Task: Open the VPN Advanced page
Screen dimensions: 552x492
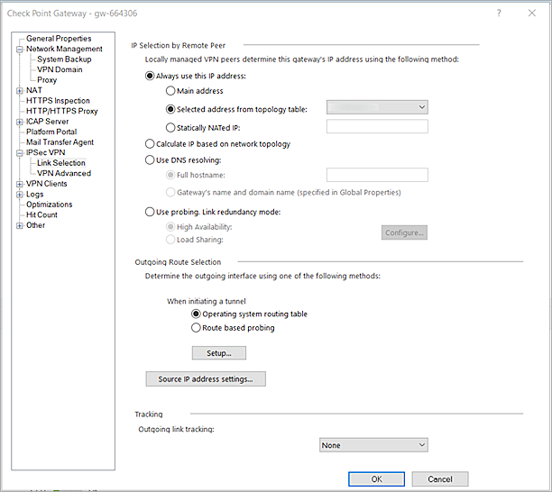Action: 64,173
